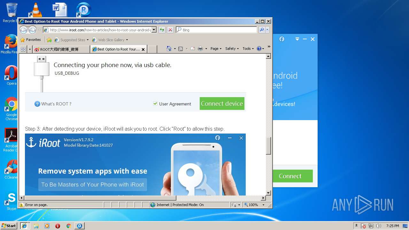Click the green Connect device button
This screenshot has height=230, width=409.
(222, 103)
